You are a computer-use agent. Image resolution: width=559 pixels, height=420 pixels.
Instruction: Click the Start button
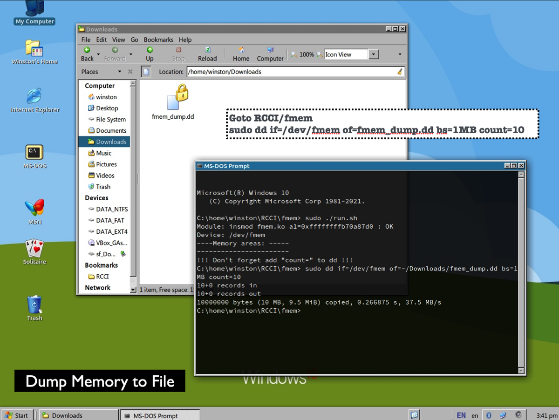tap(17, 415)
